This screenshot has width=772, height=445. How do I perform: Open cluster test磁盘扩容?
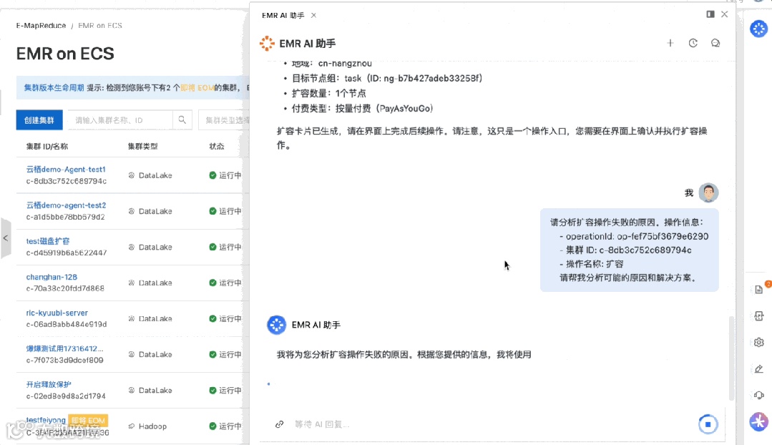click(48, 241)
